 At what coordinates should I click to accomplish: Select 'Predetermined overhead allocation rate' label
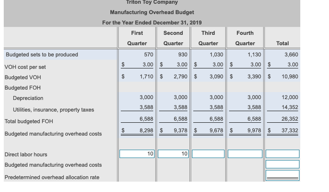52,177
